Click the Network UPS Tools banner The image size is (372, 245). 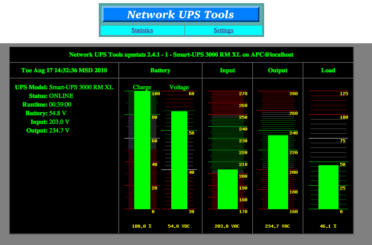tap(181, 15)
